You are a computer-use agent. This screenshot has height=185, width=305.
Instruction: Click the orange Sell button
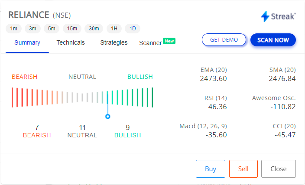(x=243, y=169)
